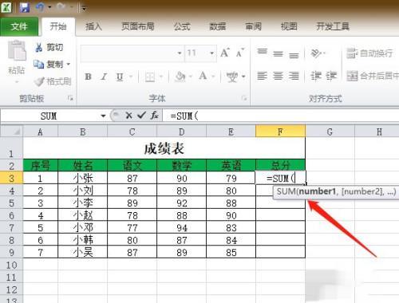The image size is (399, 303).
Task: Switch to the 公式 (Formulas) tab
Action: pos(182,26)
